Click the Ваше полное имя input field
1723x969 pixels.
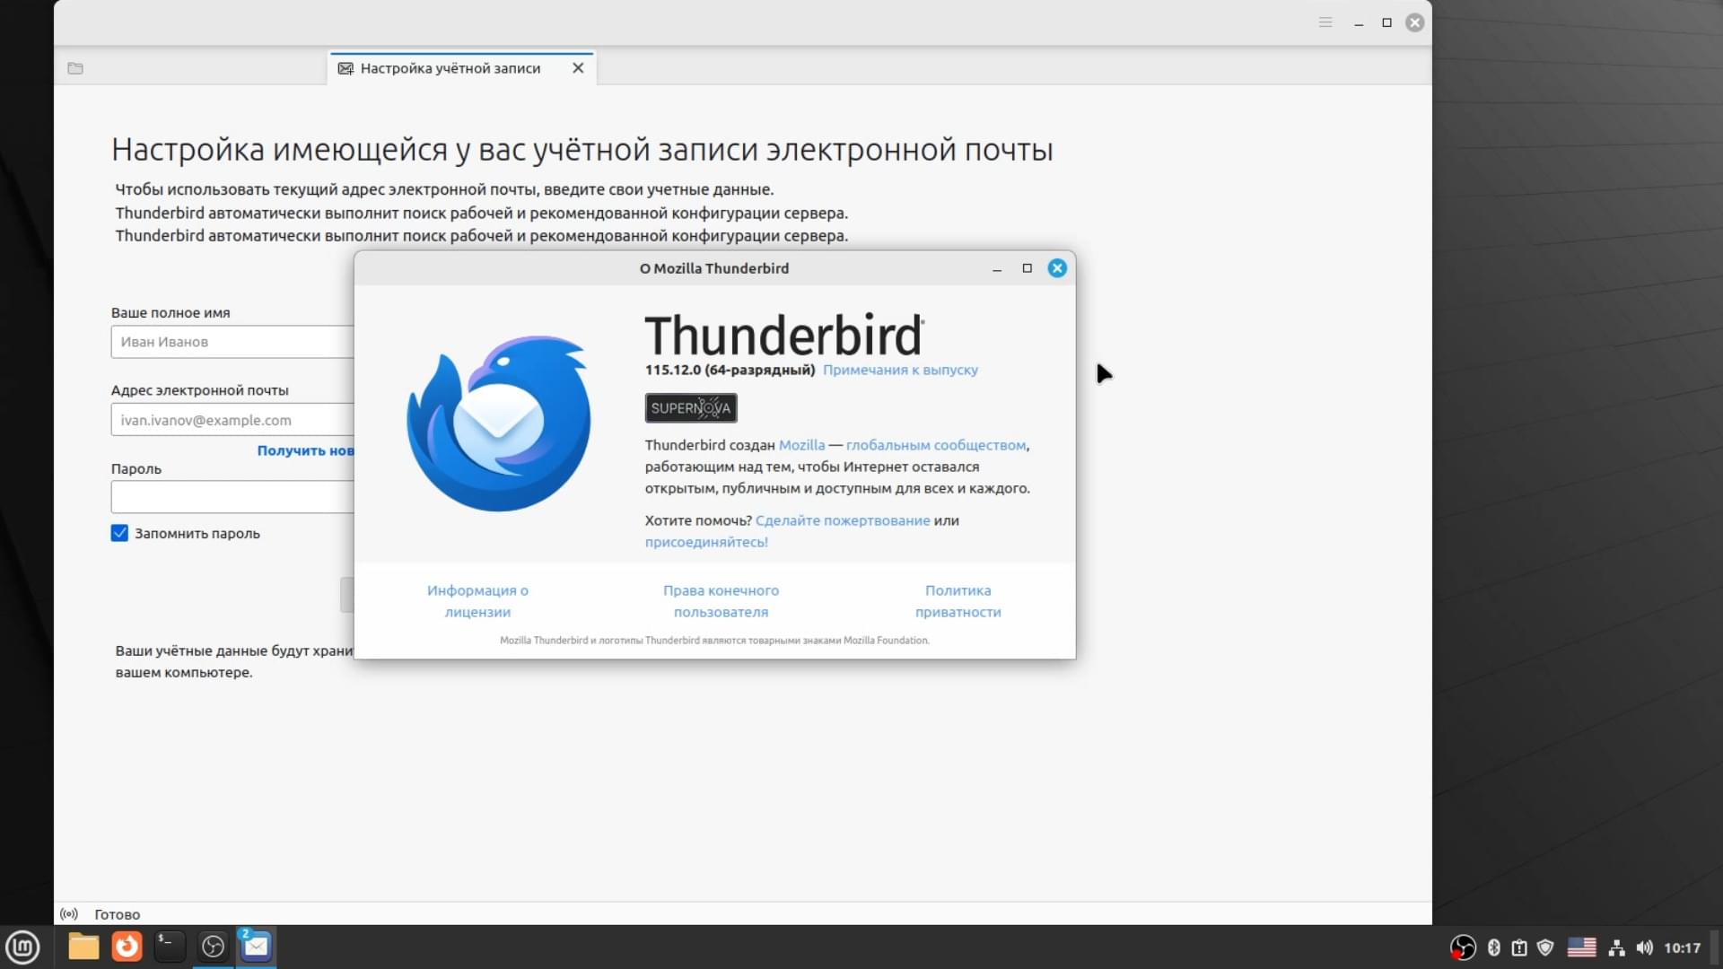click(x=232, y=342)
